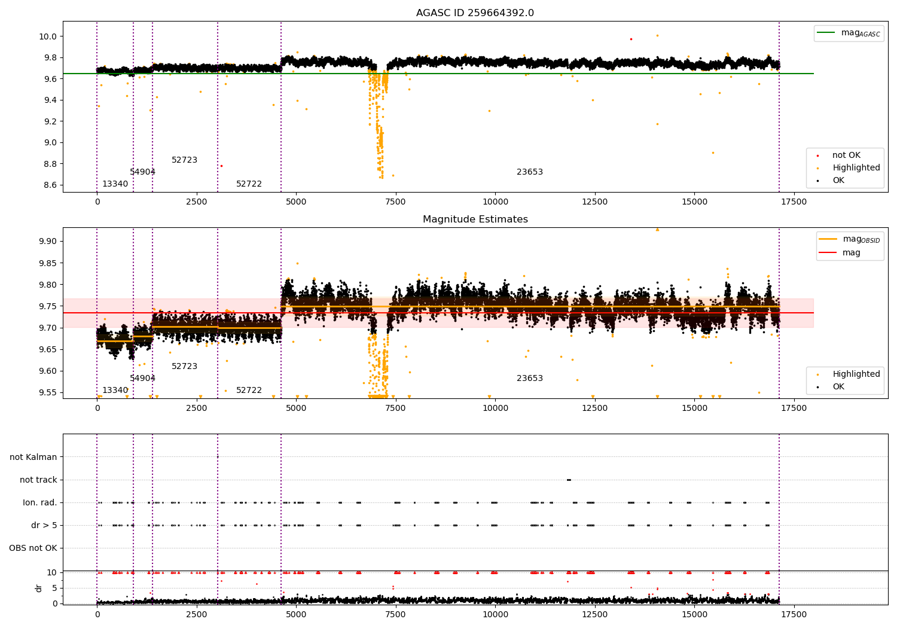Click the orange mag OBSID legend line sample
The height and width of the screenshot is (628, 897).
tap(828, 239)
